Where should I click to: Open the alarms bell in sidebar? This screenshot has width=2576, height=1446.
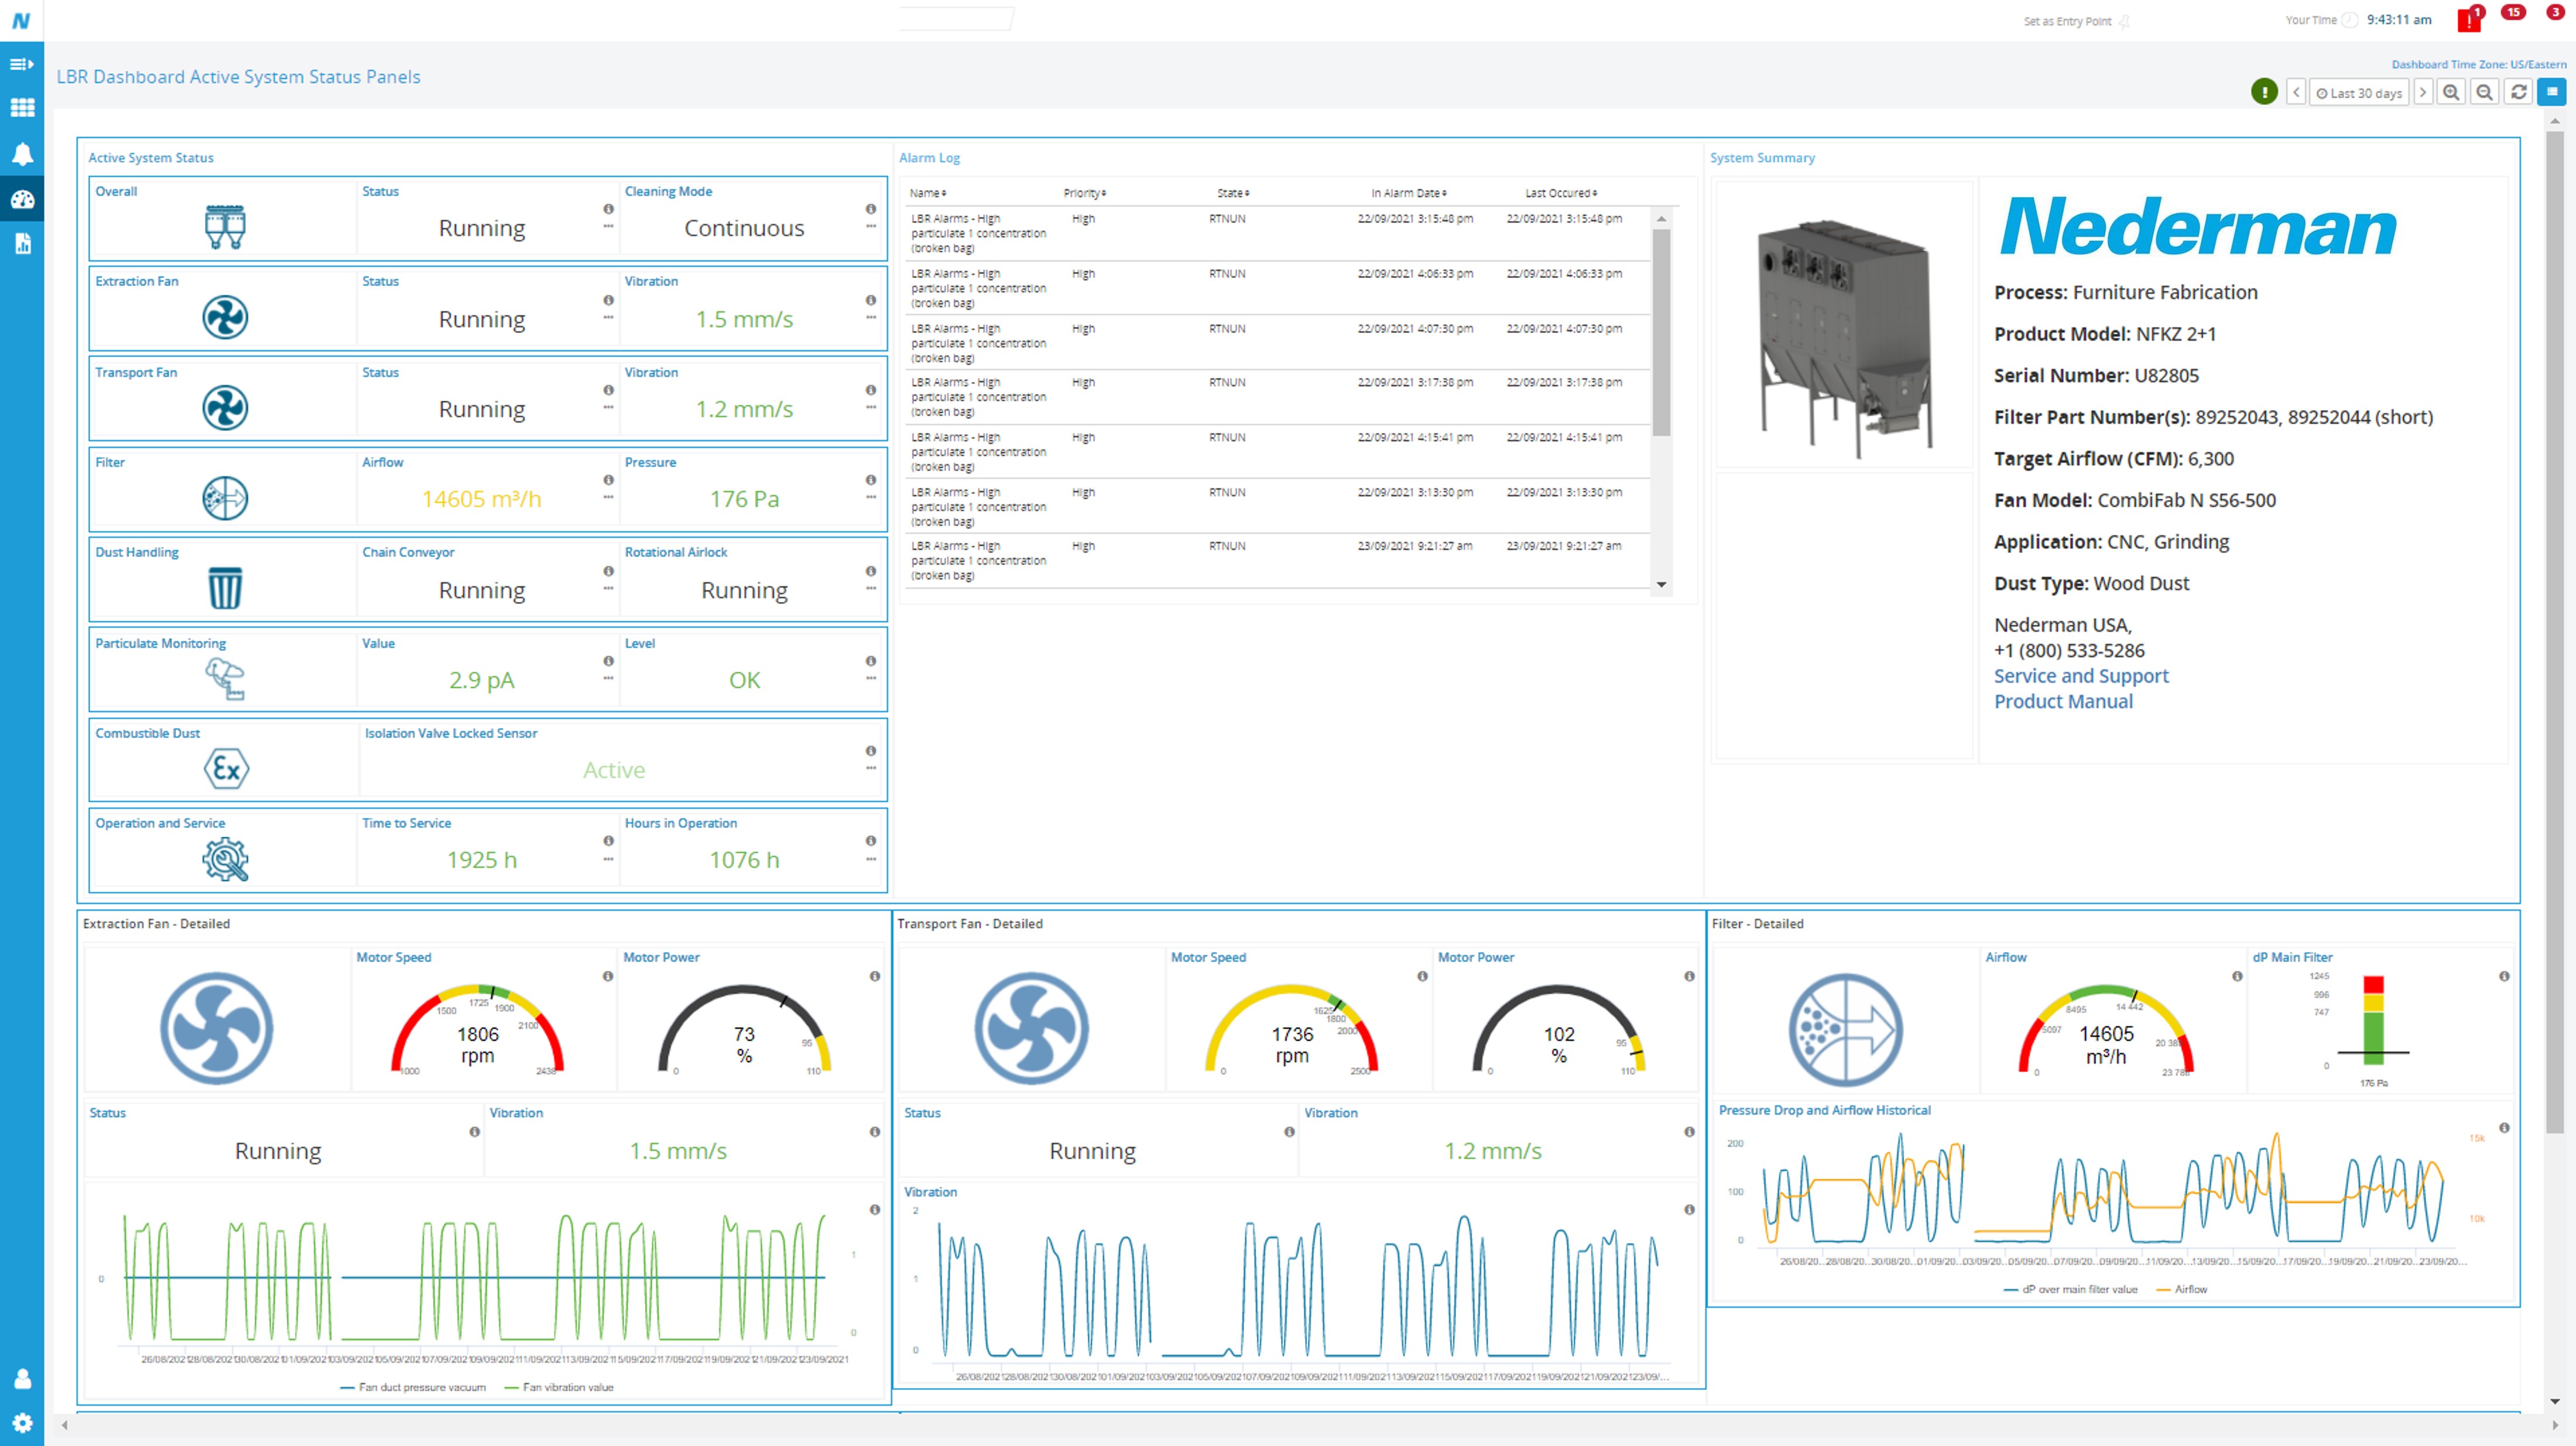tap(22, 154)
